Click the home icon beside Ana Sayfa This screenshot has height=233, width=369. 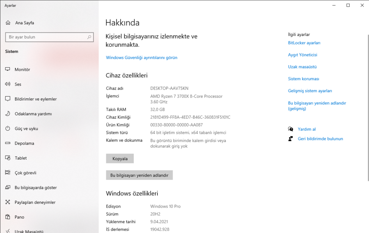click(x=7, y=23)
